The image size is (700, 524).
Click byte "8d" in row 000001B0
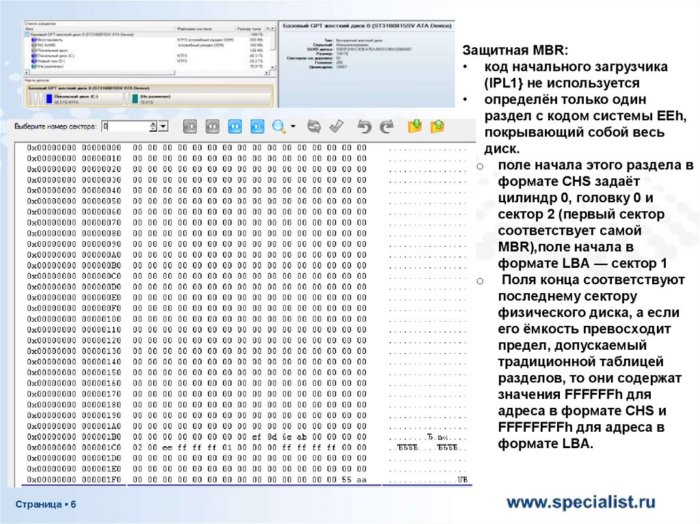(272, 437)
